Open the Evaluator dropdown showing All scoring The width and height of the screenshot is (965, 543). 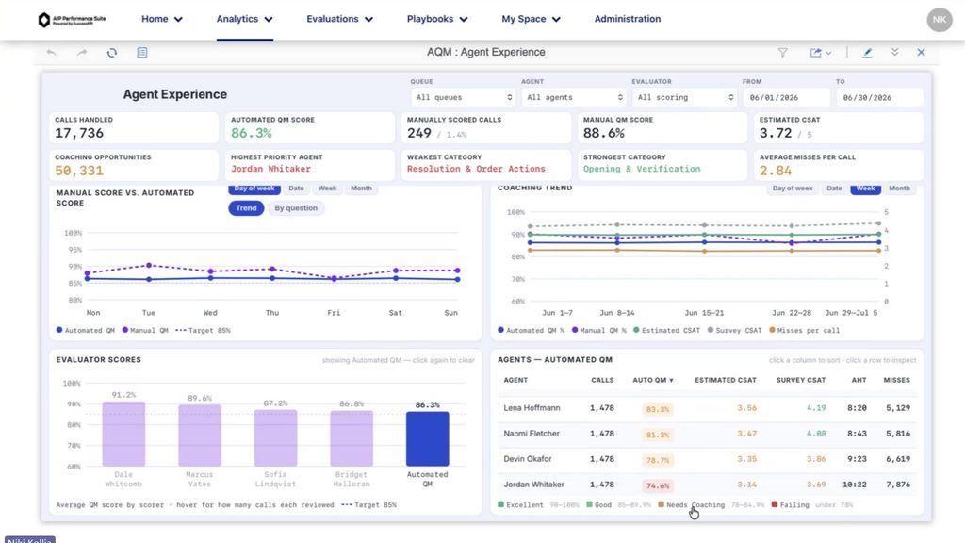click(x=685, y=97)
